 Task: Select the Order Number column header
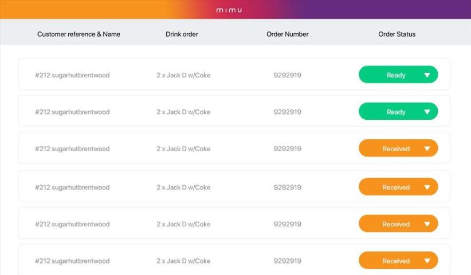click(x=287, y=34)
